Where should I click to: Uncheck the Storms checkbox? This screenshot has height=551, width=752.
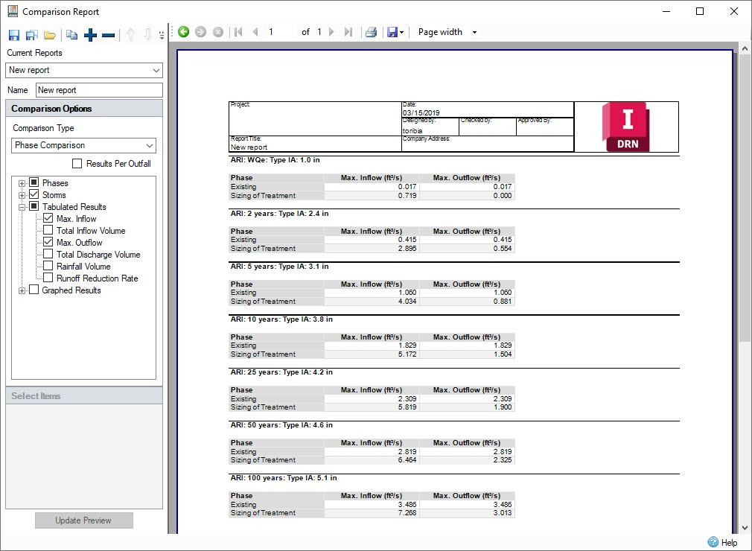tap(34, 194)
